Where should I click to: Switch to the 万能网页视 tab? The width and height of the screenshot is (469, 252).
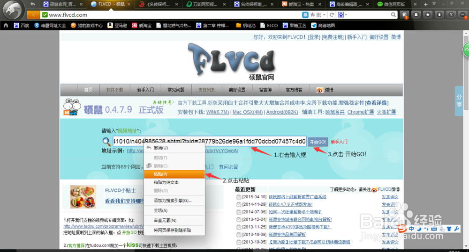pos(206,4)
